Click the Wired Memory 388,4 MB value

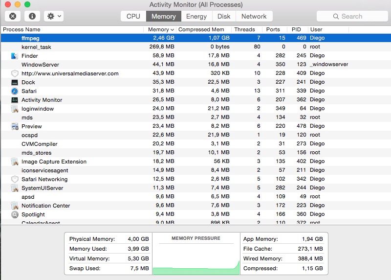coord(310,258)
